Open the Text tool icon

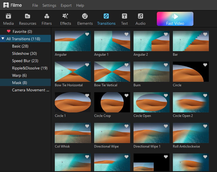124,16
